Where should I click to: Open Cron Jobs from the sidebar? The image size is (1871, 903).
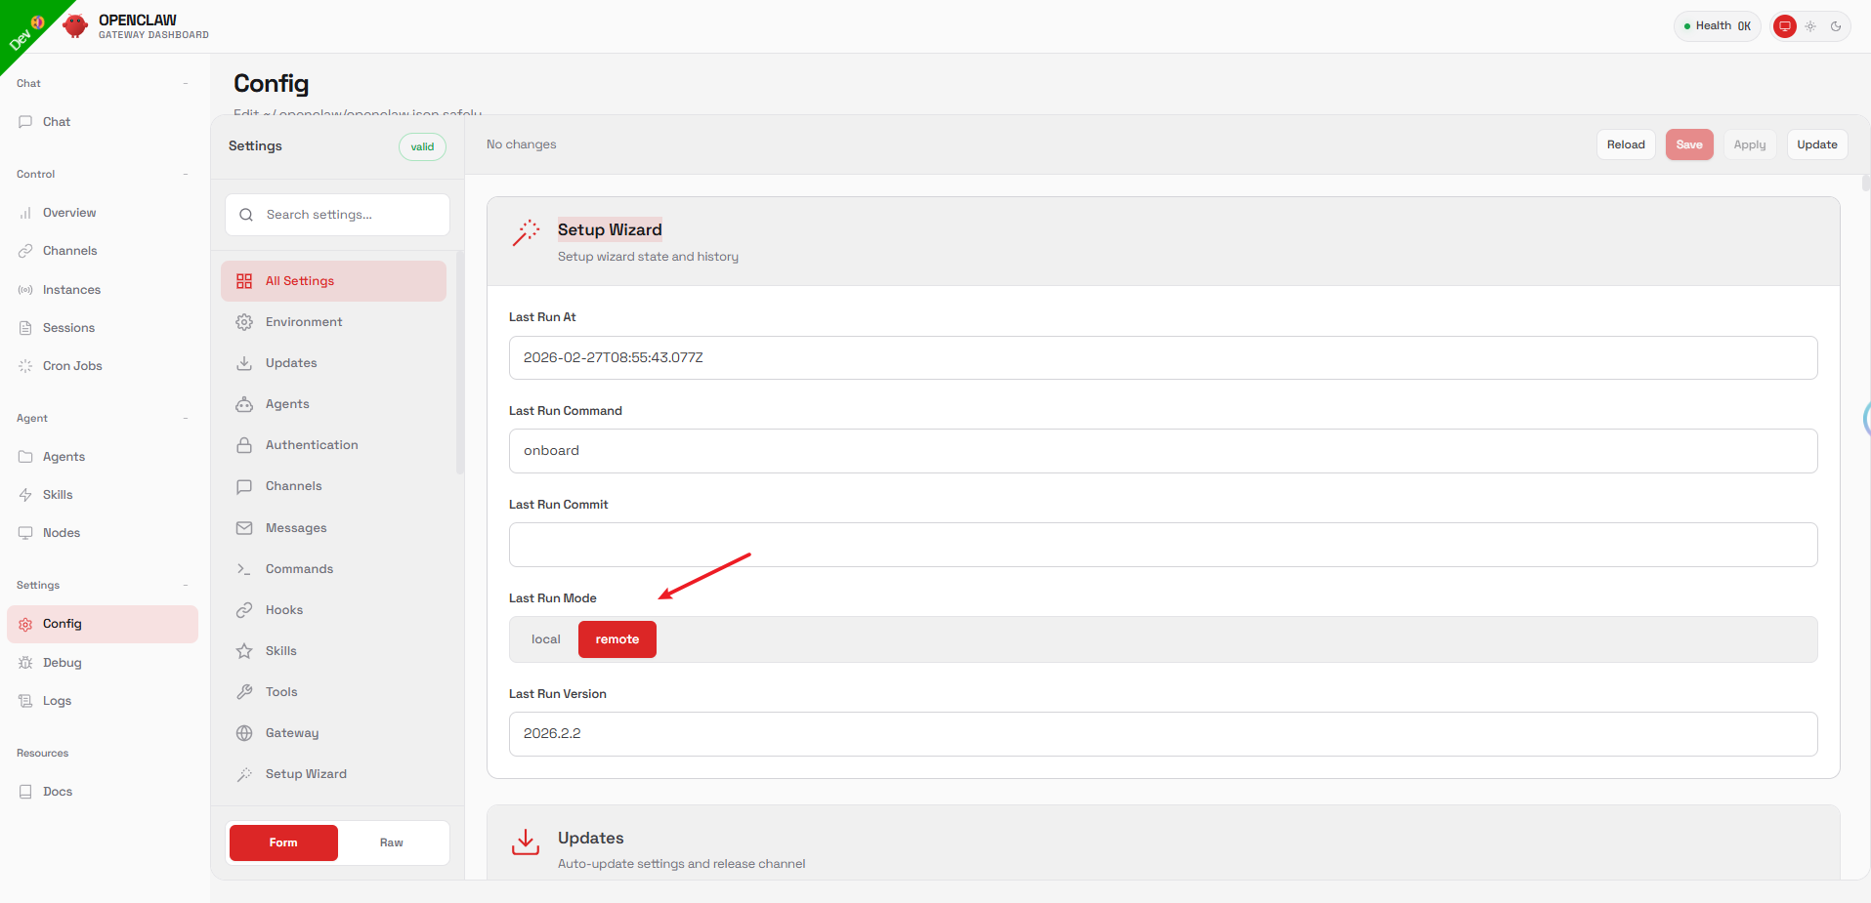click(72, 366)
